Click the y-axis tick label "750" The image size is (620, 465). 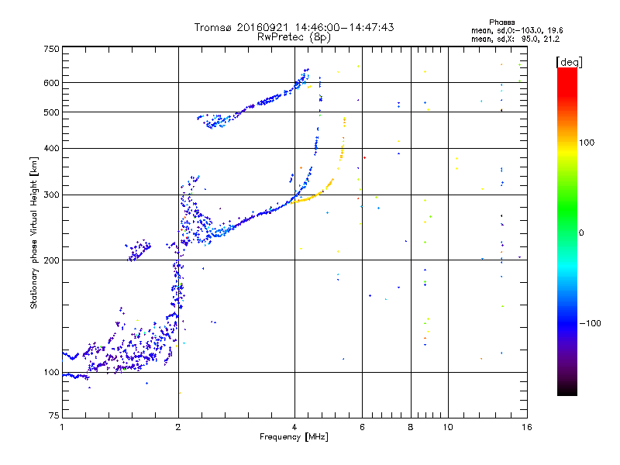point(51,49)
